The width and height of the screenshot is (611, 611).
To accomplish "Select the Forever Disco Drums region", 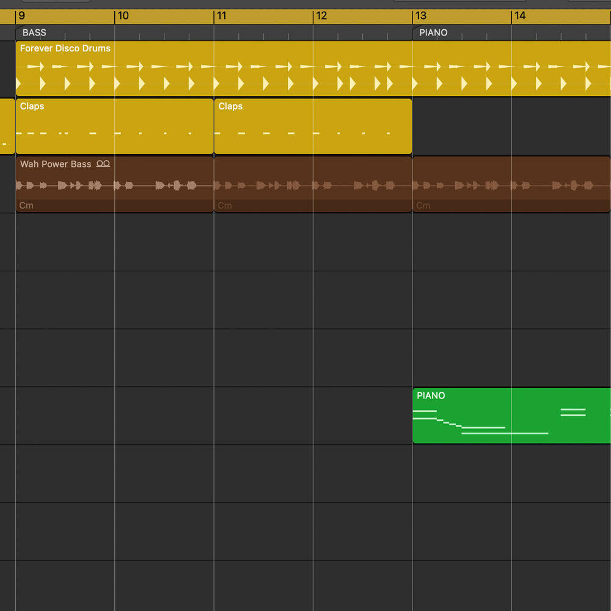I will [x=313, y=68].
